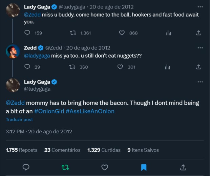View the 1.755 Reposts list

pyautogui.click(x=22, y=150)
